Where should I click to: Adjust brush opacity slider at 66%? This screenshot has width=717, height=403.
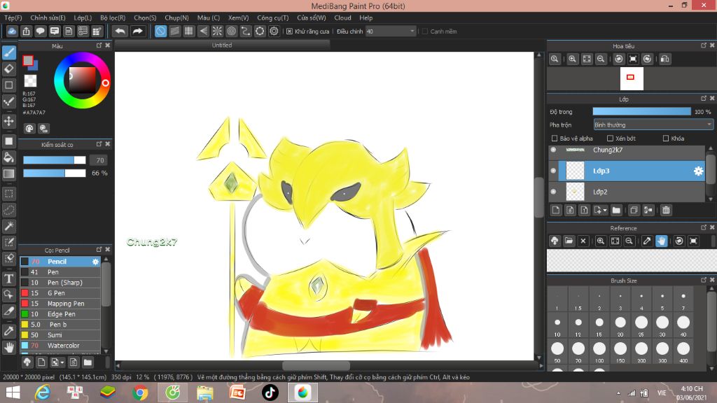pos(55,174)
